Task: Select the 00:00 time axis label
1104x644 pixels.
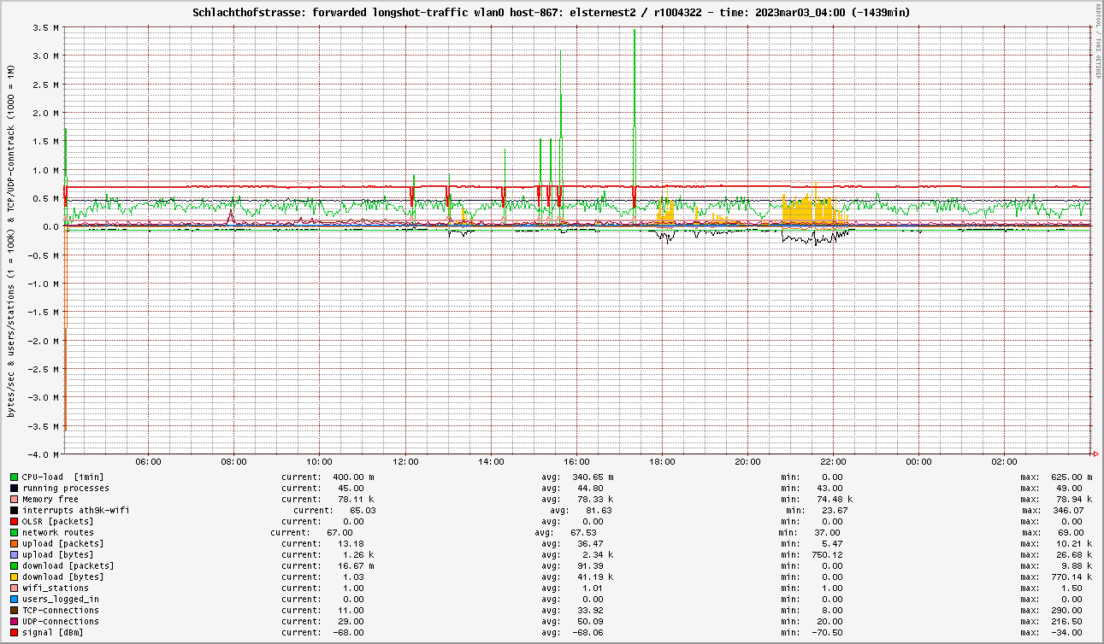Action: pos(918,462)
